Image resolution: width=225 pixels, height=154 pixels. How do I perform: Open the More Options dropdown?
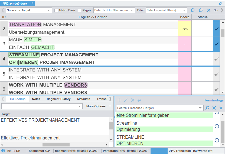pos(99,106)
